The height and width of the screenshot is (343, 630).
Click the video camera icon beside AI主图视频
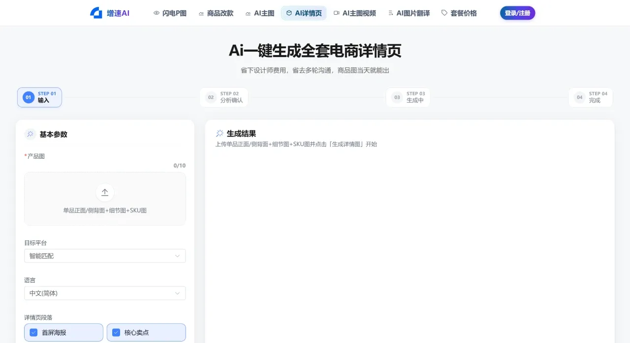tap(337, 13)
